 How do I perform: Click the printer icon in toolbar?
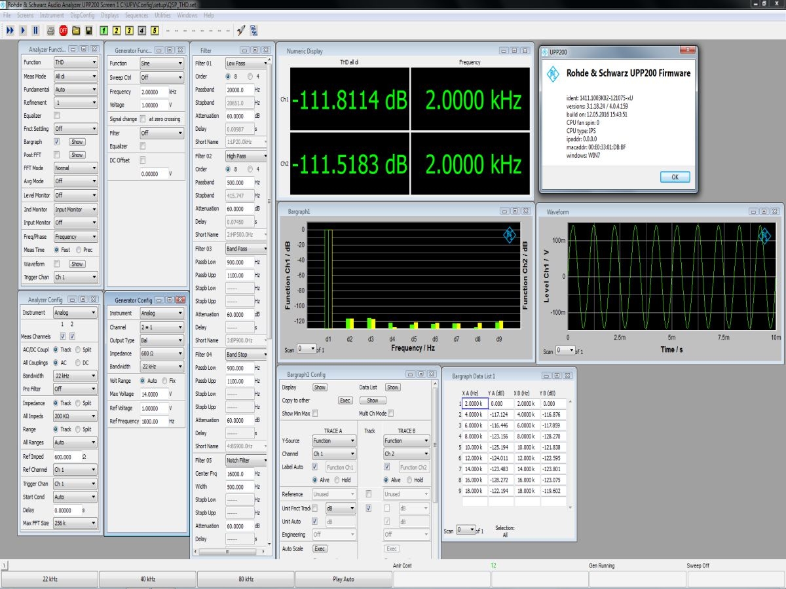coord(51,30)
